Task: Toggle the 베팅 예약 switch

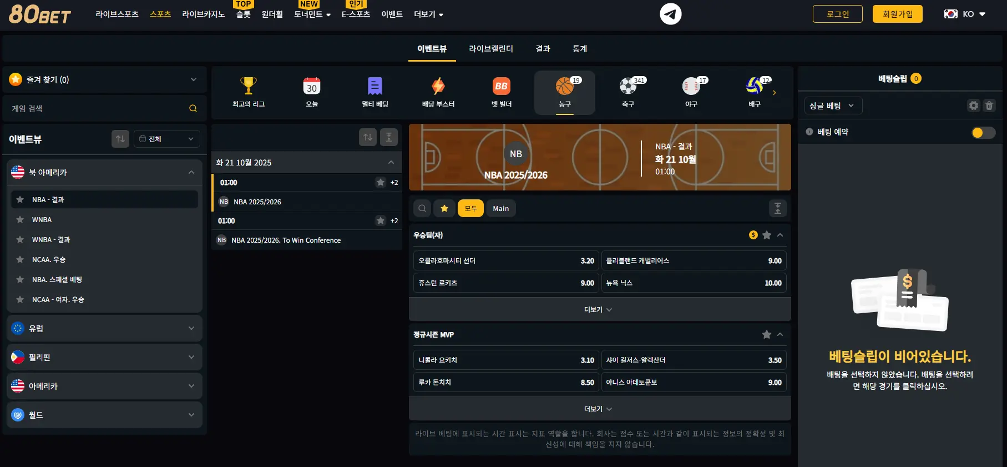Action: [983, 132]
